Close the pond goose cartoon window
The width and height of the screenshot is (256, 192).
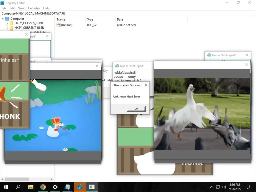click(97, 66)
